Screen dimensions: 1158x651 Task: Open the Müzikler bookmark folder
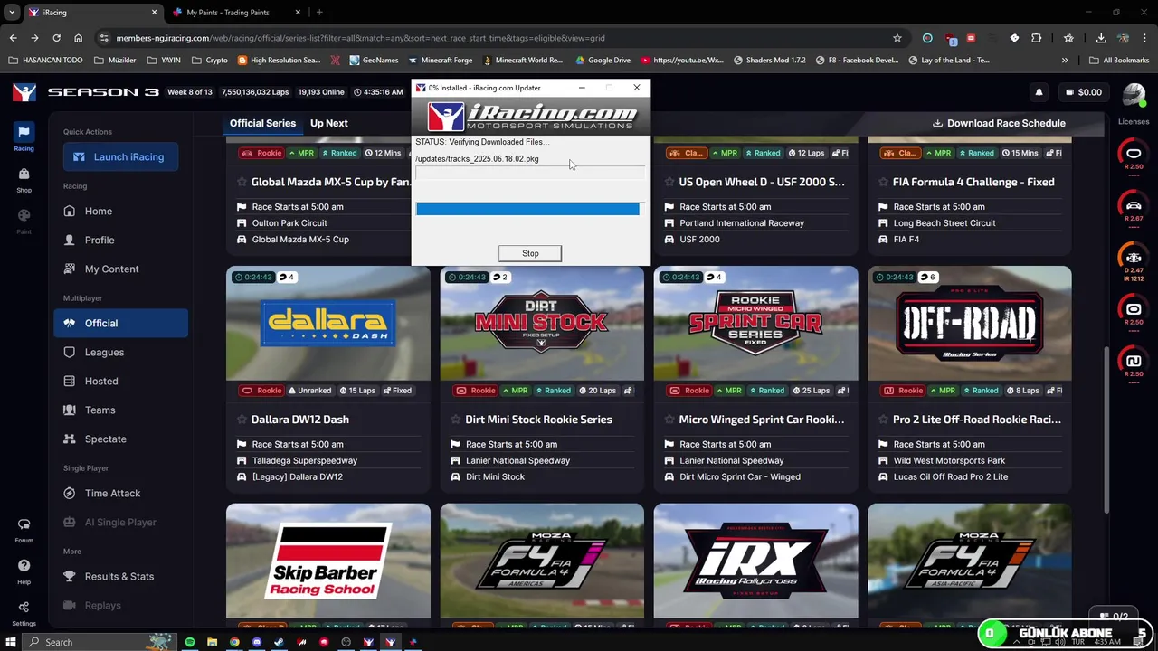coord(115,61)
